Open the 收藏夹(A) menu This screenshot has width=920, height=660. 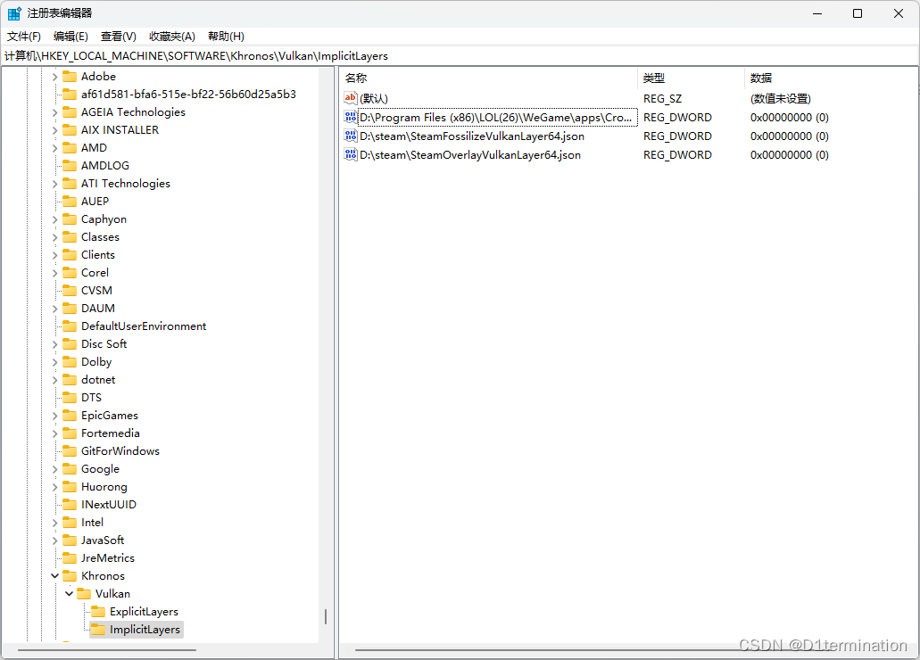click(172, 37)
